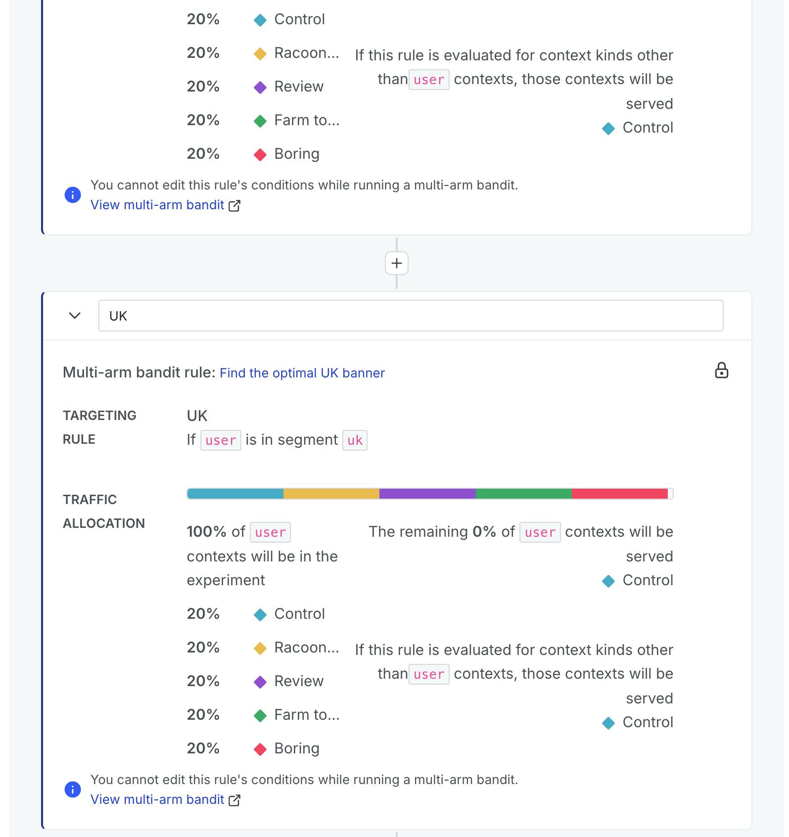Click the green segment of UK traffic bar
This screenshot has width=789, height=837.
click(523, 494)
